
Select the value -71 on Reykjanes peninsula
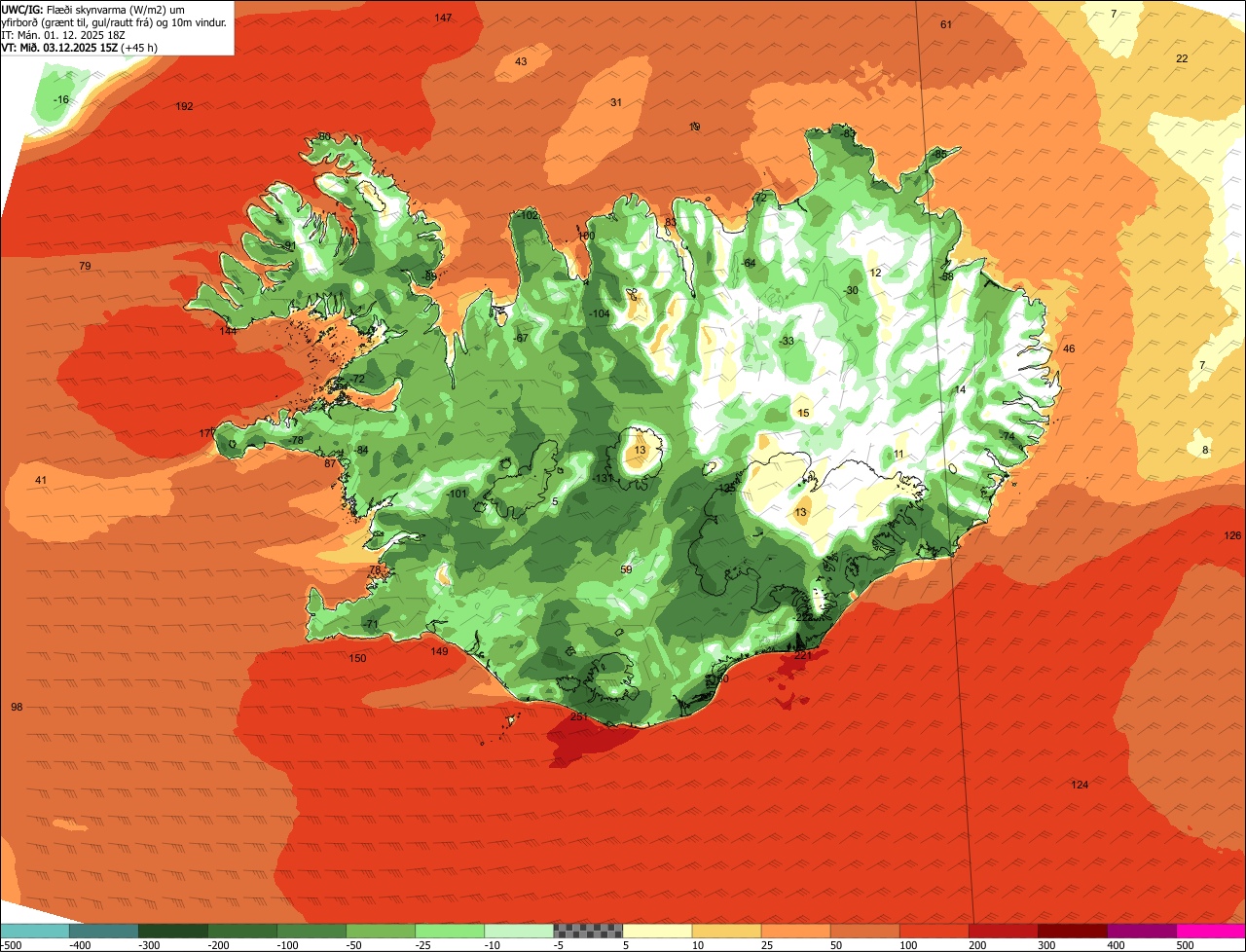click(x=370, y=624)
